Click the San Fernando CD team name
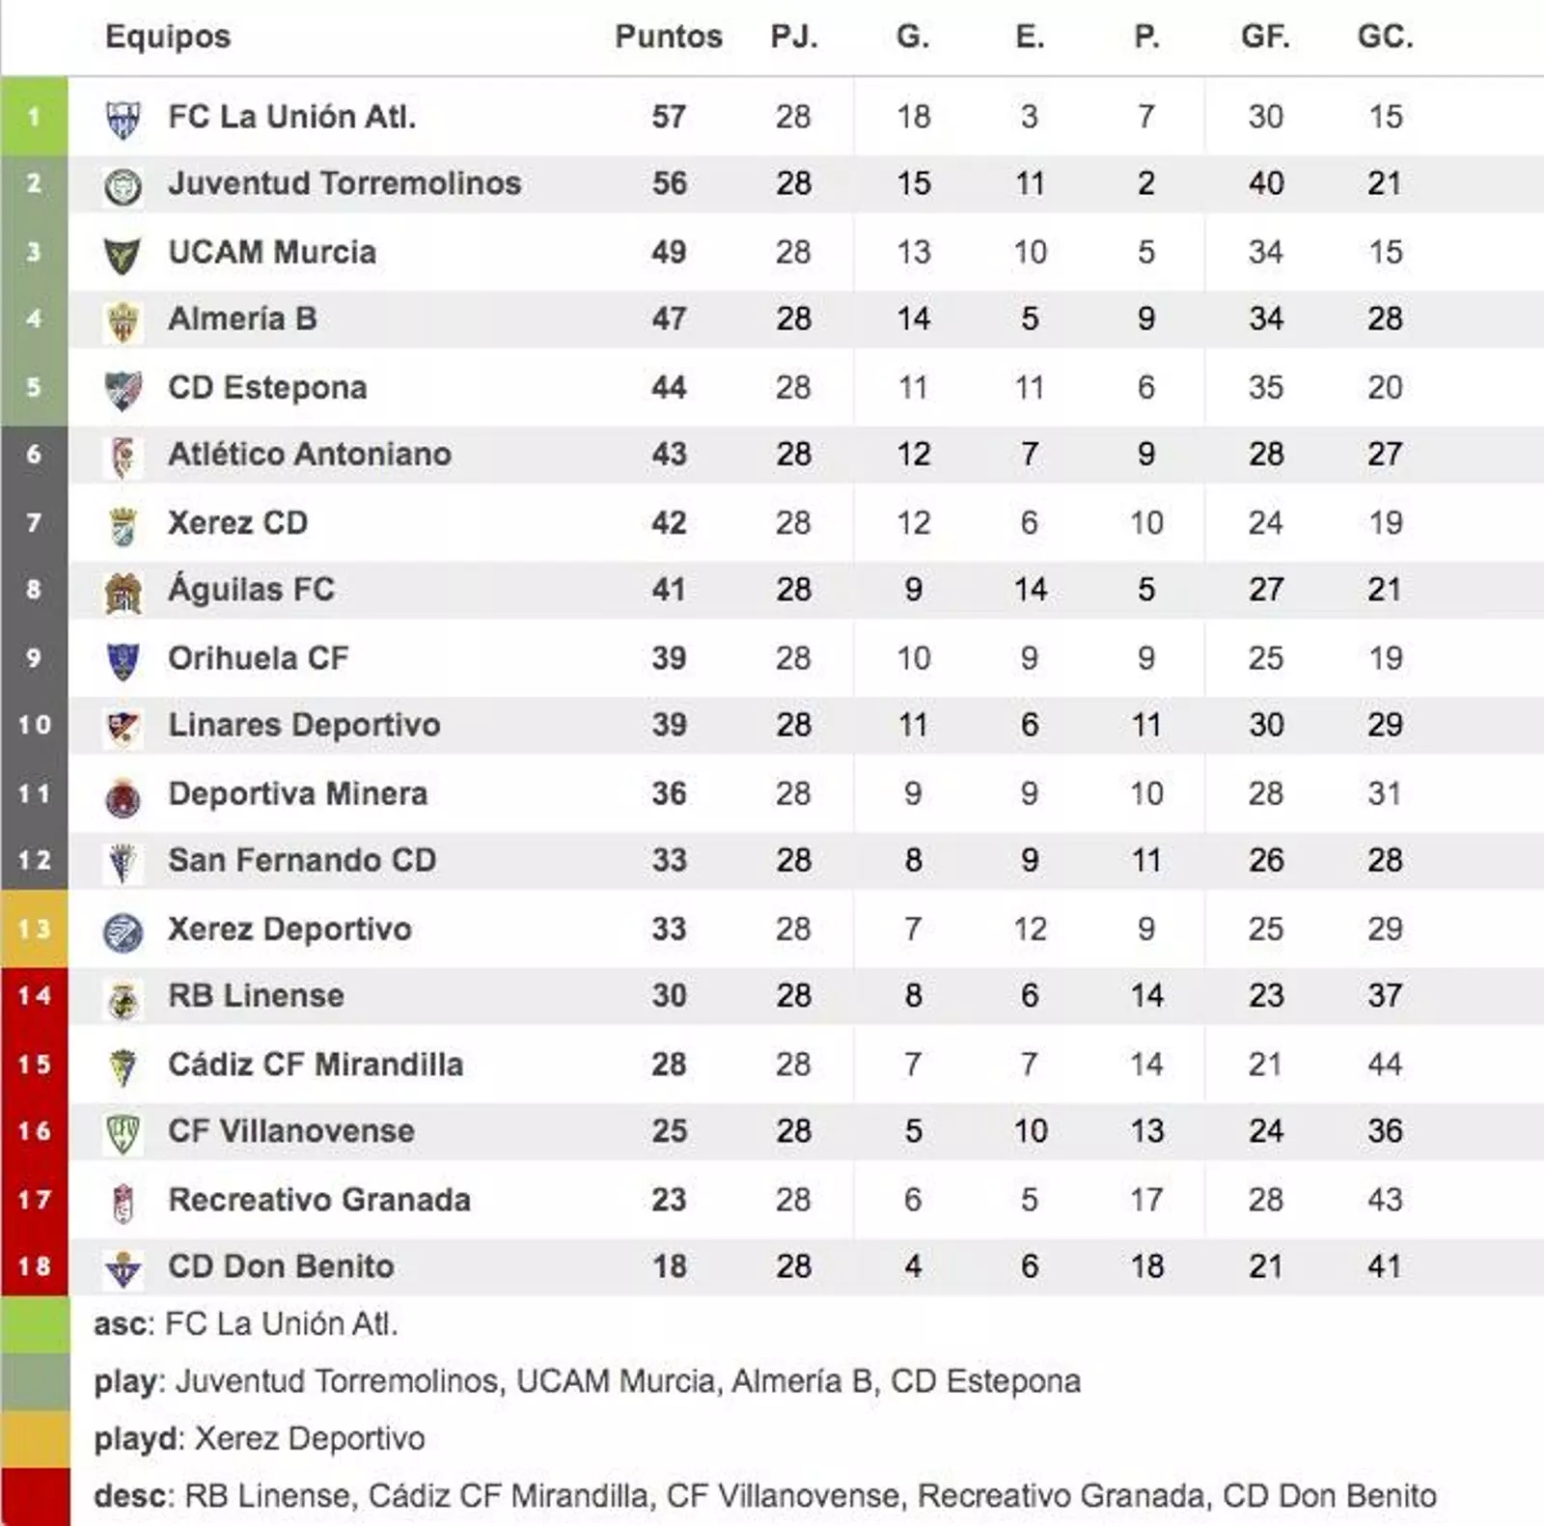 tap(302, 860)
